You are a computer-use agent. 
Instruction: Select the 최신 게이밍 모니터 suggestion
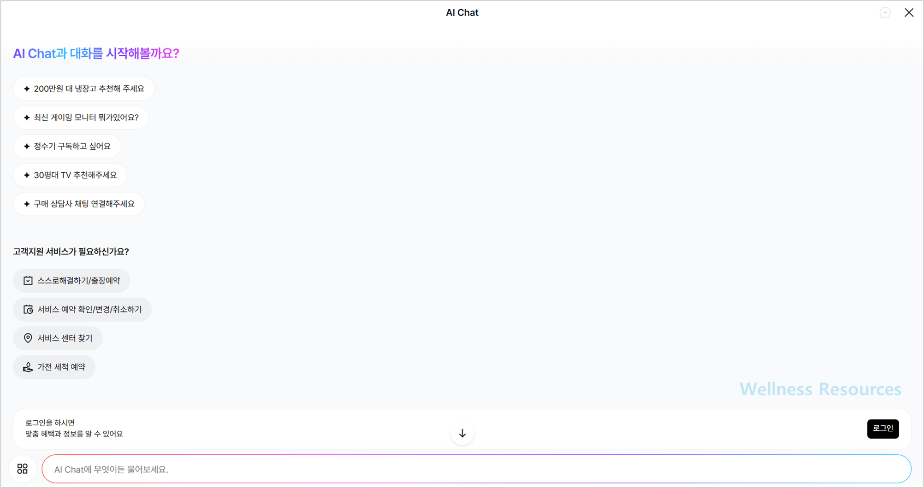[x=81, y=118]
